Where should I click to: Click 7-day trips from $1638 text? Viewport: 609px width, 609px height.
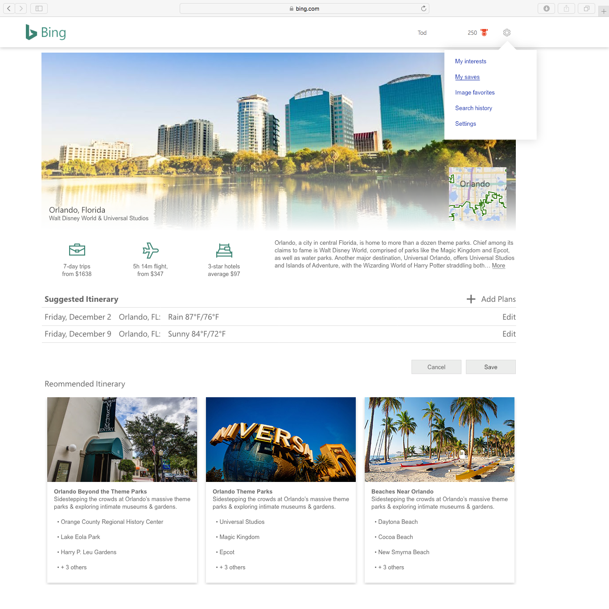coord(77,270)
